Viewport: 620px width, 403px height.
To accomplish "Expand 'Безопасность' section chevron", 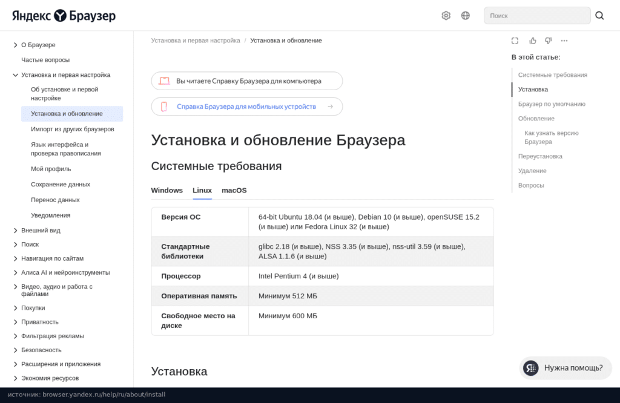I will click(15, 350).
